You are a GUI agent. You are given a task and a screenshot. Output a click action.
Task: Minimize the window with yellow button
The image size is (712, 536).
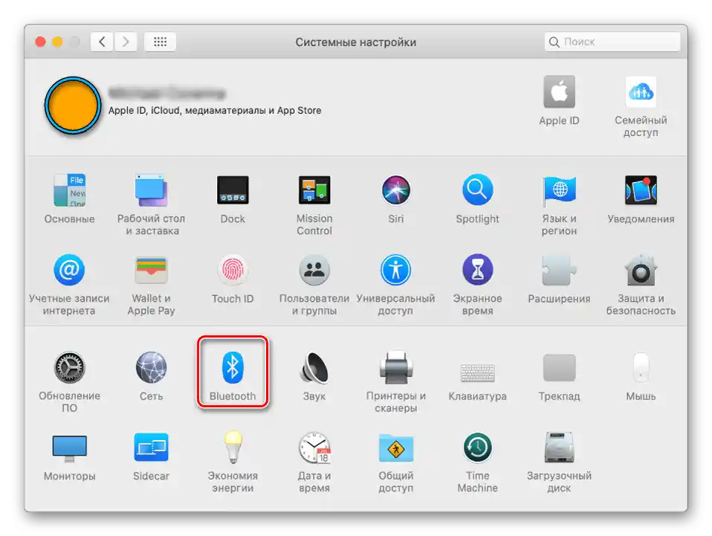tap(57, 42)
